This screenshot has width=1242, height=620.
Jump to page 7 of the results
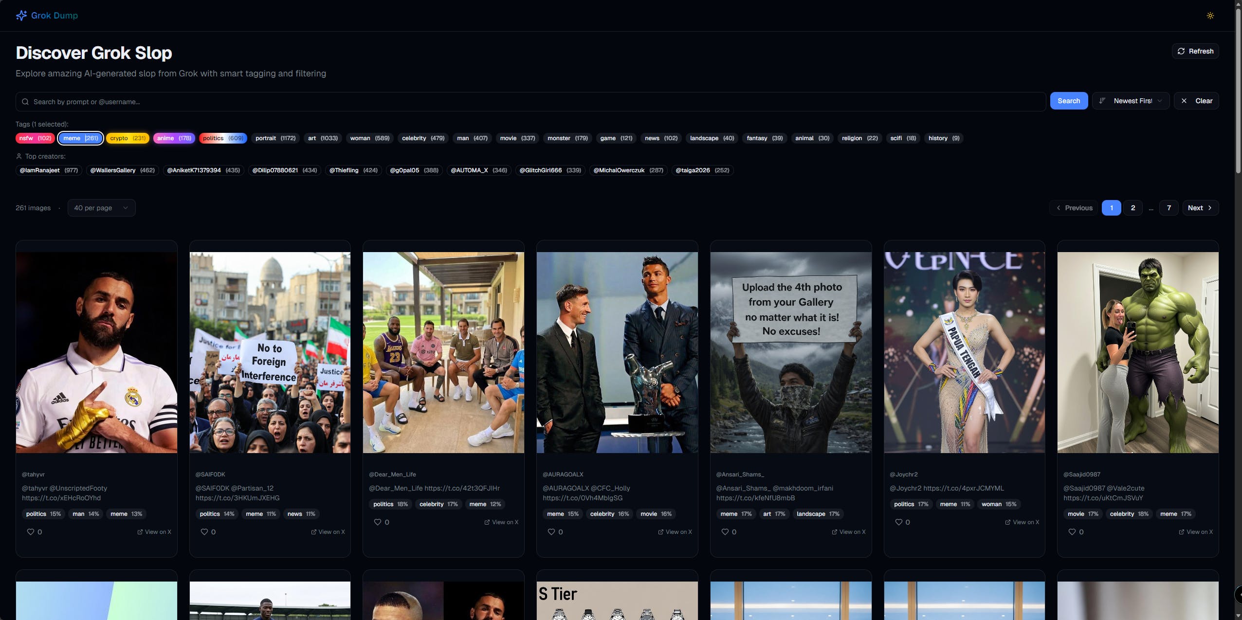[1169, 208]
